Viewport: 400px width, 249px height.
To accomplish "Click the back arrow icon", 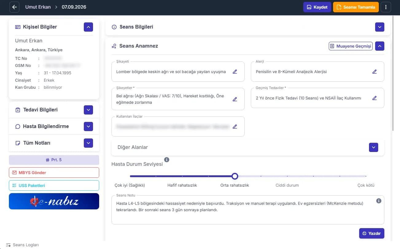I will (x=14, y=7).
